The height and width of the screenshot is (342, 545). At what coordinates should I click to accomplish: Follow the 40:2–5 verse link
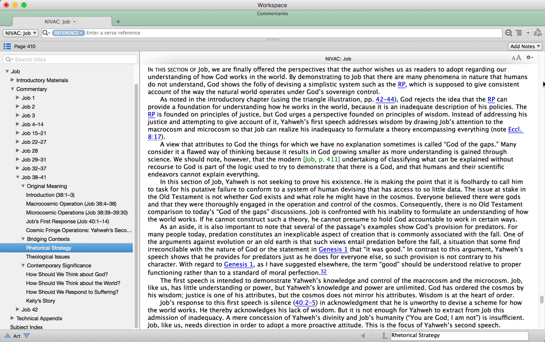pyautogui.click(x=305, y=303)
